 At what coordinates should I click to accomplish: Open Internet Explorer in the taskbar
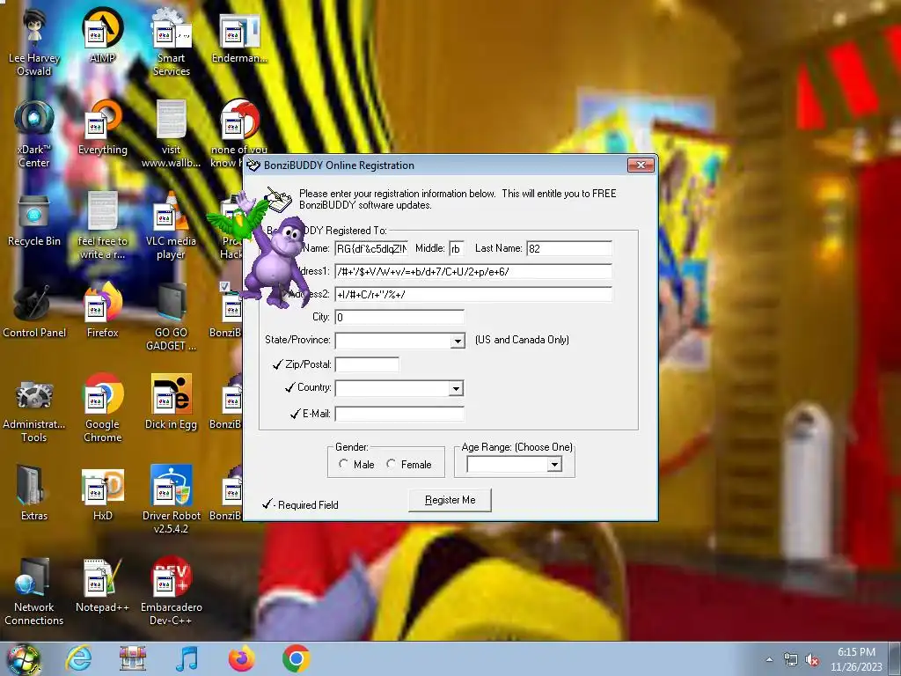[78, 658]
